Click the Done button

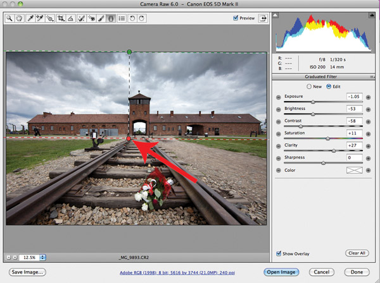(357, 272)
